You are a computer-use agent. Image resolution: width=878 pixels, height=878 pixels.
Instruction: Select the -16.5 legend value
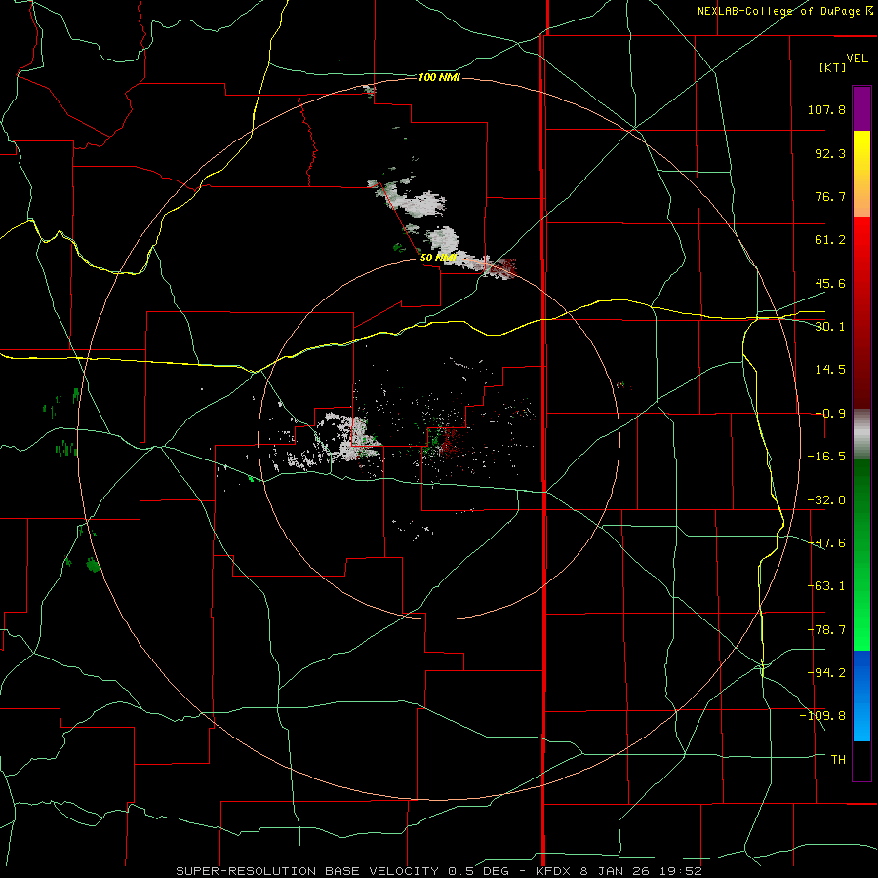coord(826,457)
